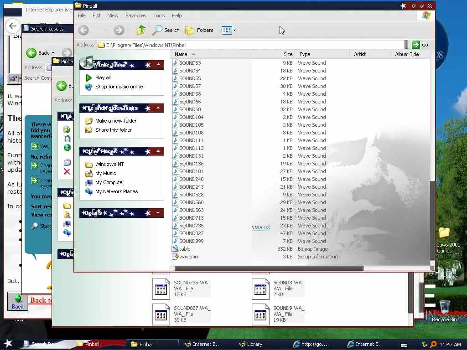Sort by the Name column header
The height and width of the screenshot is (350, 467).
click(x=211, y=54)
